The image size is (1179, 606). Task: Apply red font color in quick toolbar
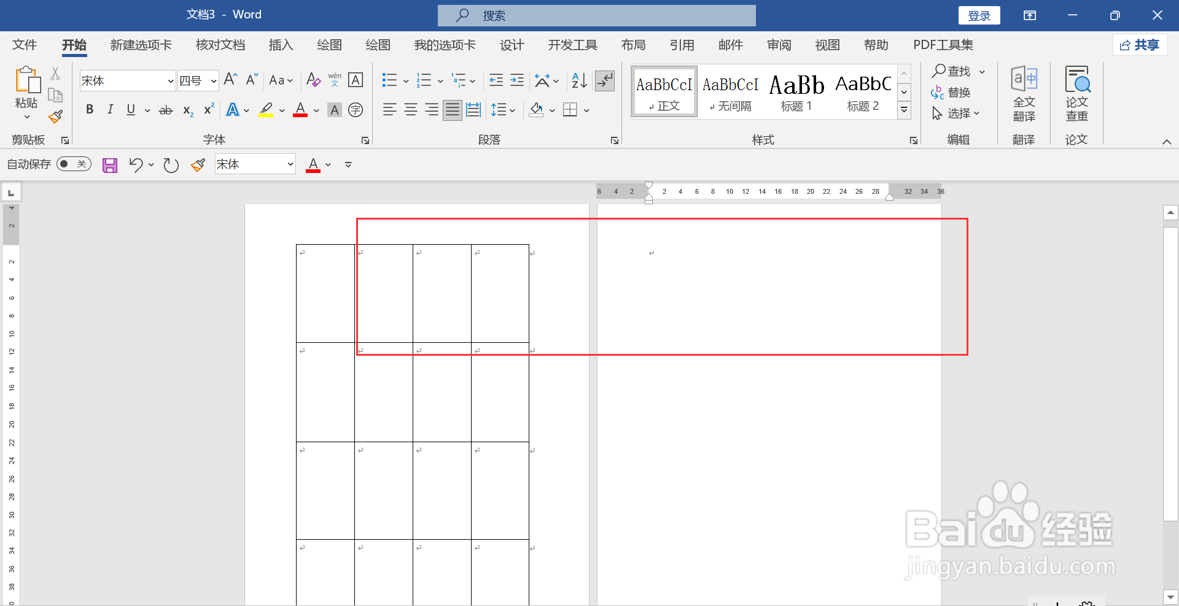[x=313, y=165]
